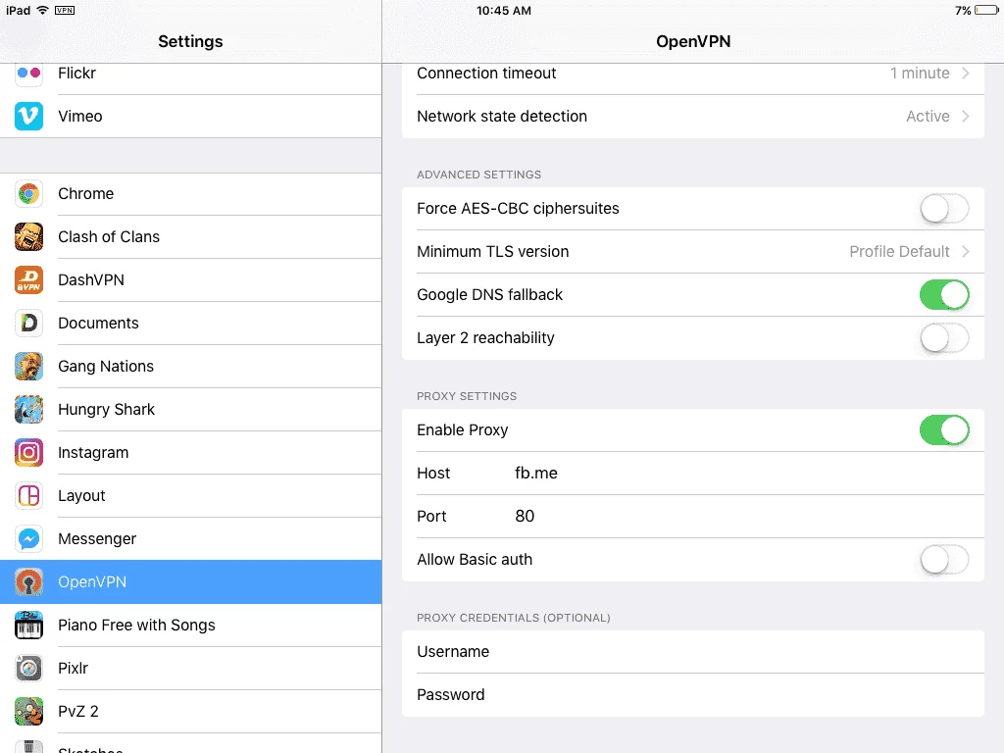Select Layout in the list
Viewport: 1004px width, 753px height.
tap(191, 495)
